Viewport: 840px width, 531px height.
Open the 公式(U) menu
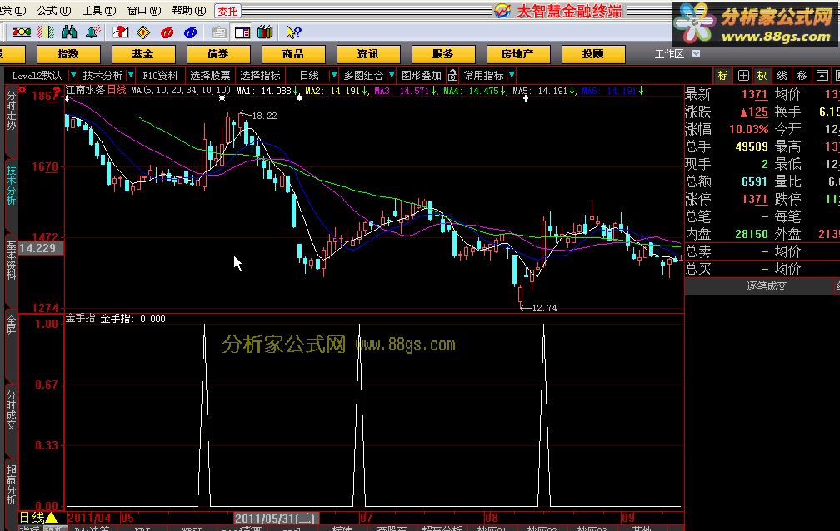54,11
